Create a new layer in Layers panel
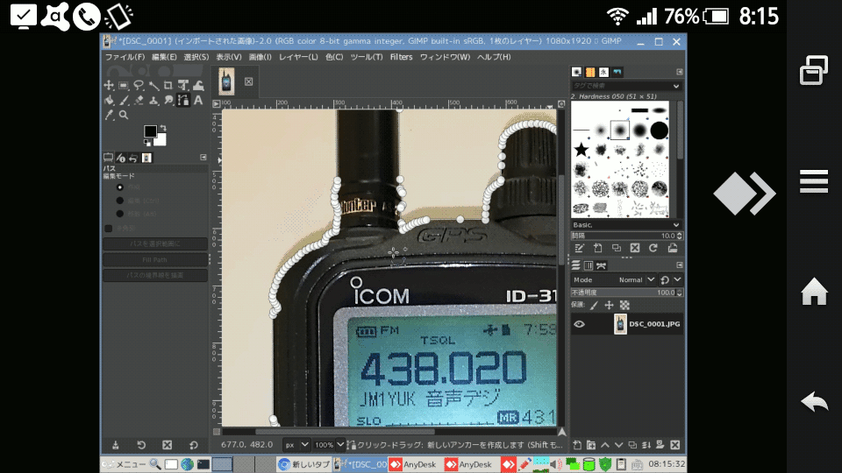 coord(577,445)
